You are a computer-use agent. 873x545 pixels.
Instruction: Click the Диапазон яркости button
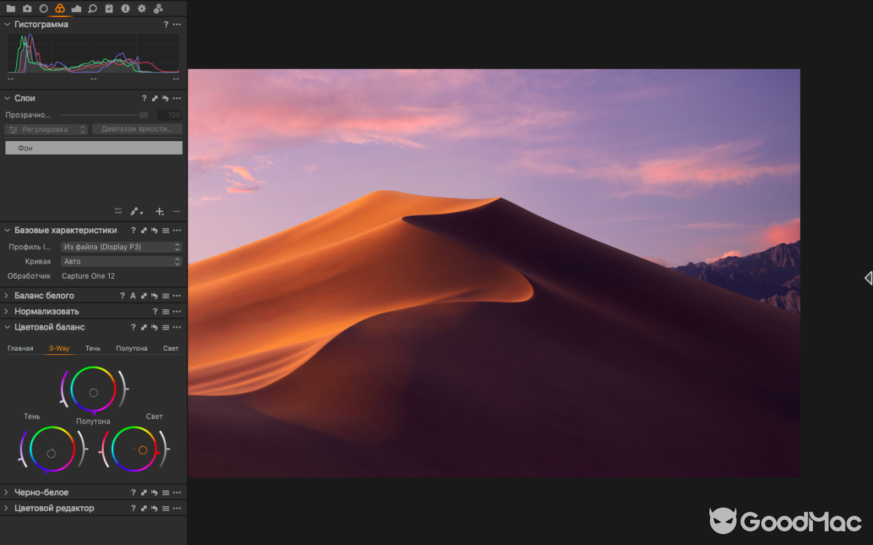click(x=137, y=129)
